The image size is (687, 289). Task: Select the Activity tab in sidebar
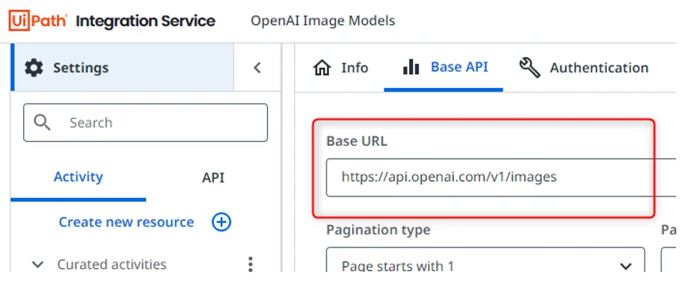[78, 177]
